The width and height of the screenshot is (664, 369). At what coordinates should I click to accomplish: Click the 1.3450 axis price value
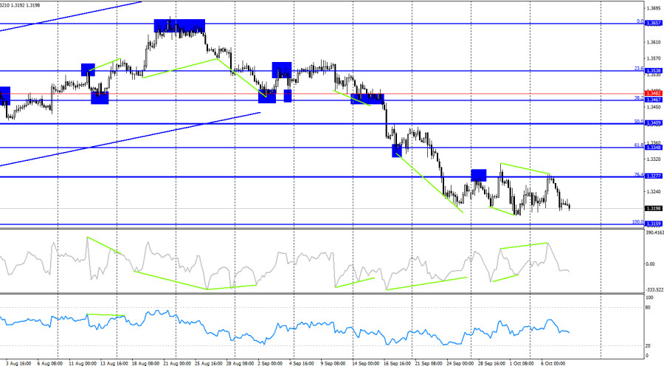click(654, 107)
